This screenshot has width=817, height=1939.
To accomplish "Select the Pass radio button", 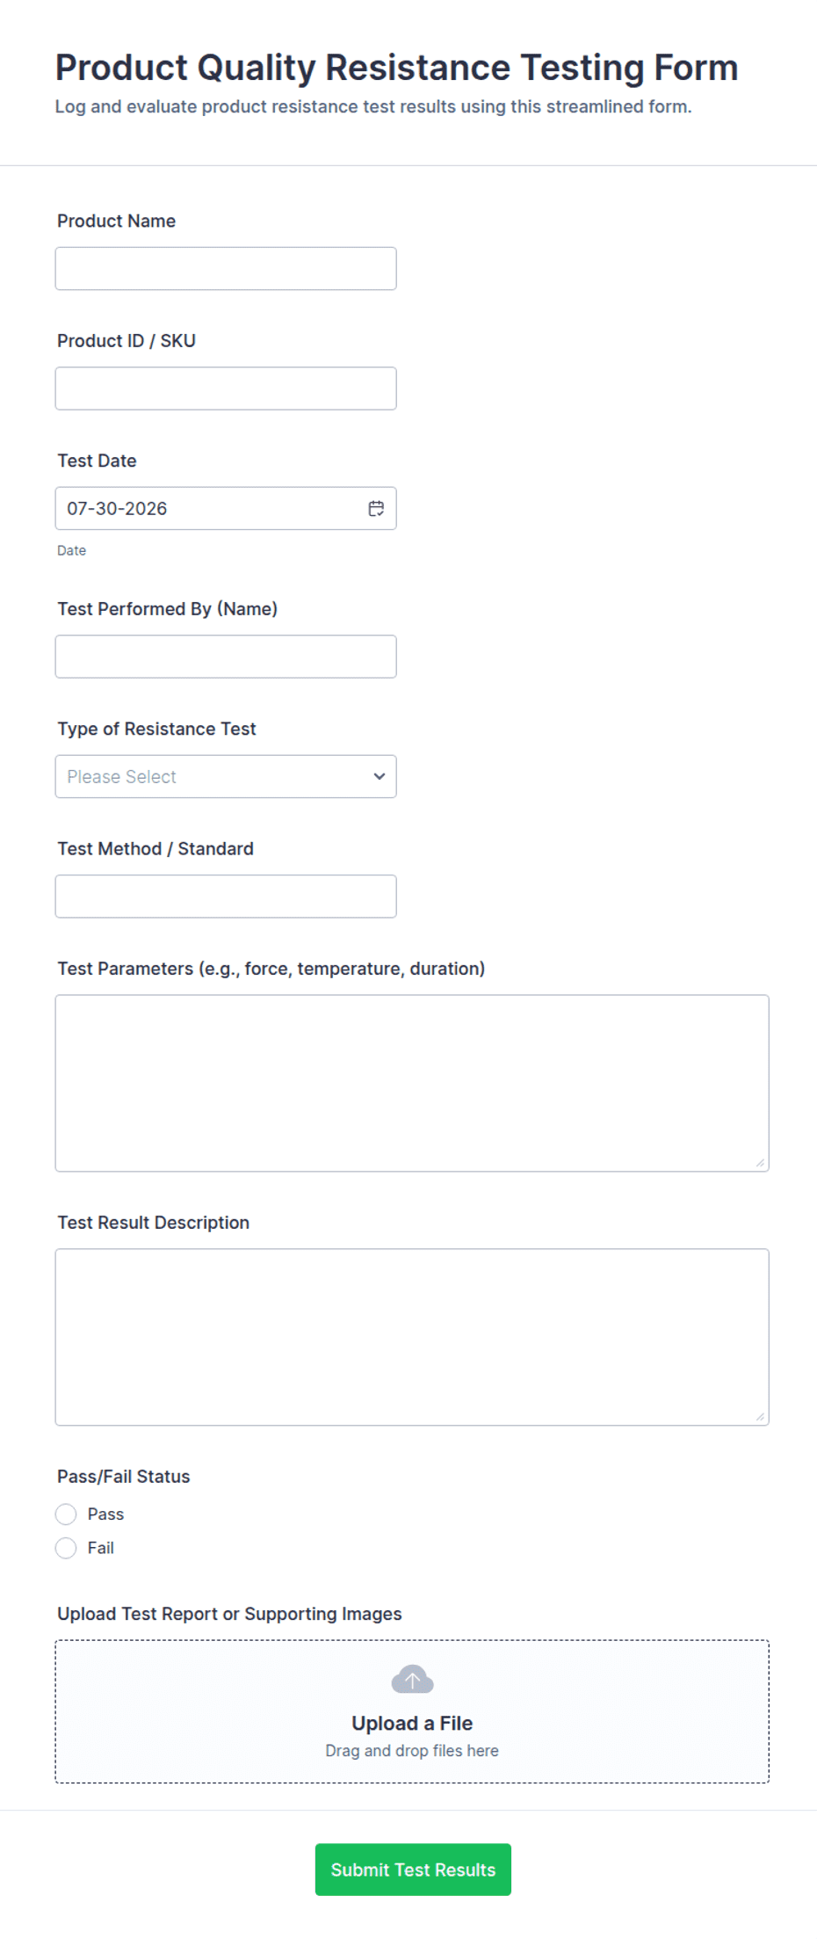I will click(x=66, y=1514).
